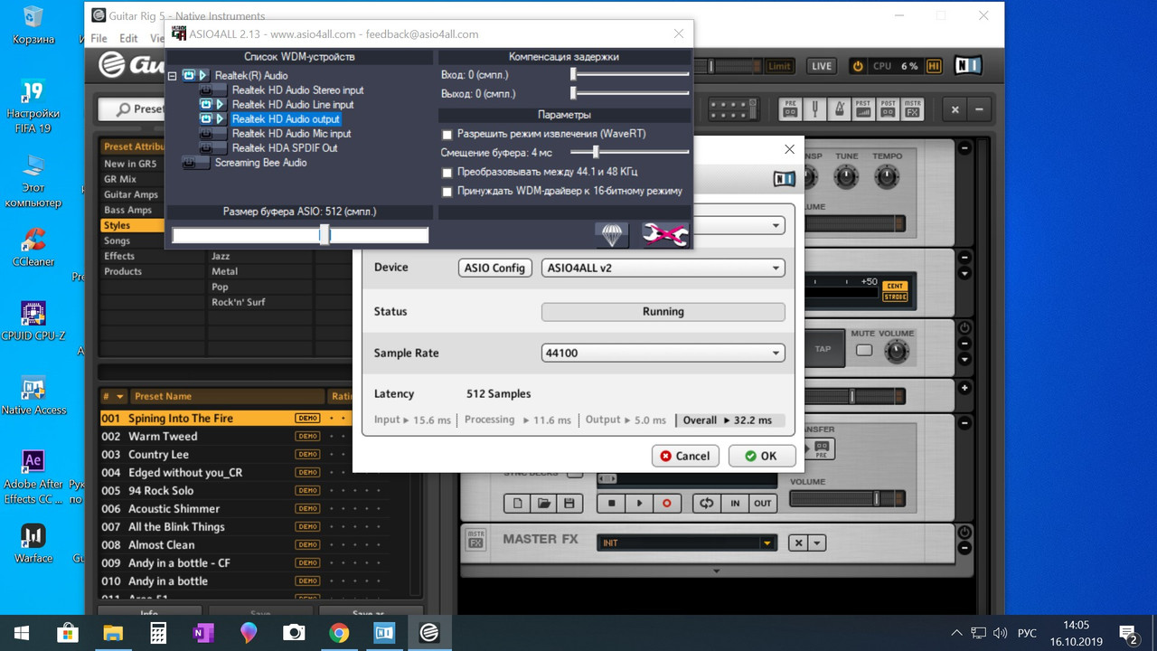Toggle the Post tapedeck icon
Screen dimensions: 1157x651
(888, 109)
